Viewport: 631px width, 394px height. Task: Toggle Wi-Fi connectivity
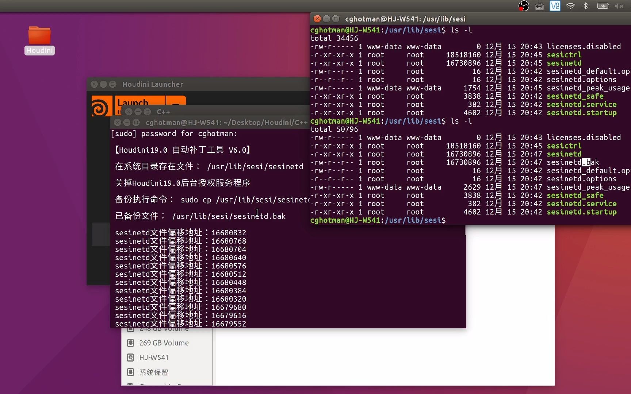(x=570, y=6)
